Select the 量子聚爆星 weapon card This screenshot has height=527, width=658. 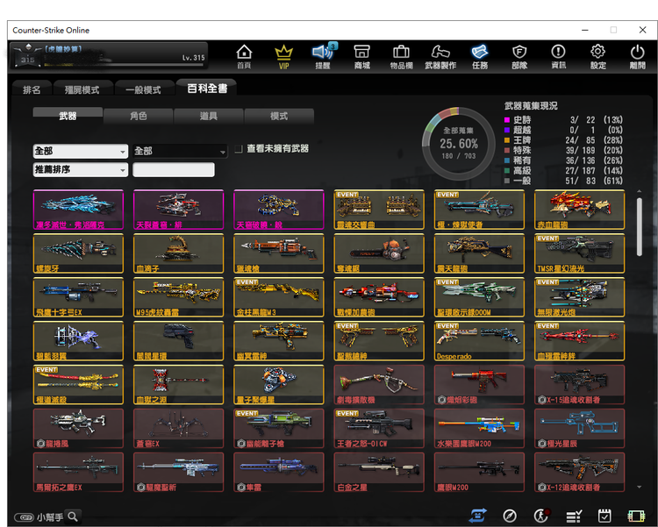[x=279, y=385]
